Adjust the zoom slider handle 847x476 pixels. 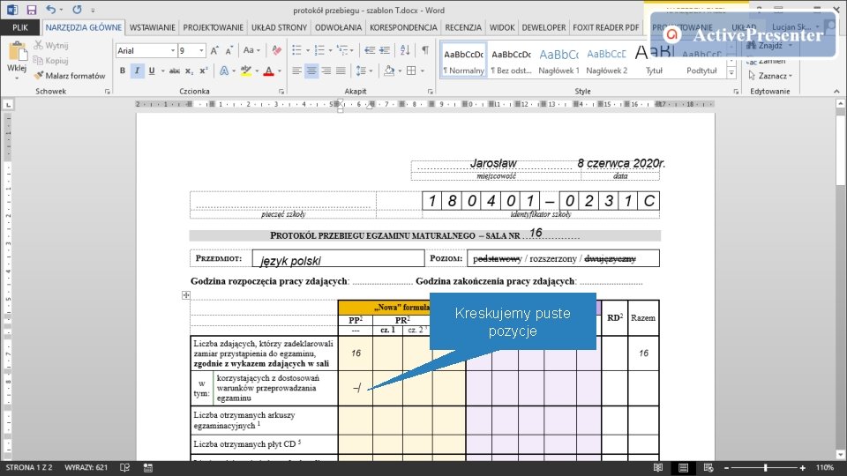[x=766, y=468]
